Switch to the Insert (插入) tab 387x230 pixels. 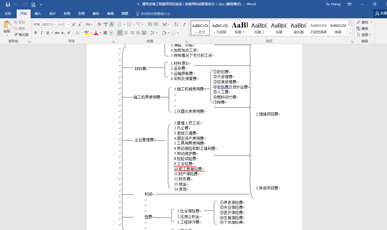(x=38, y=14)
